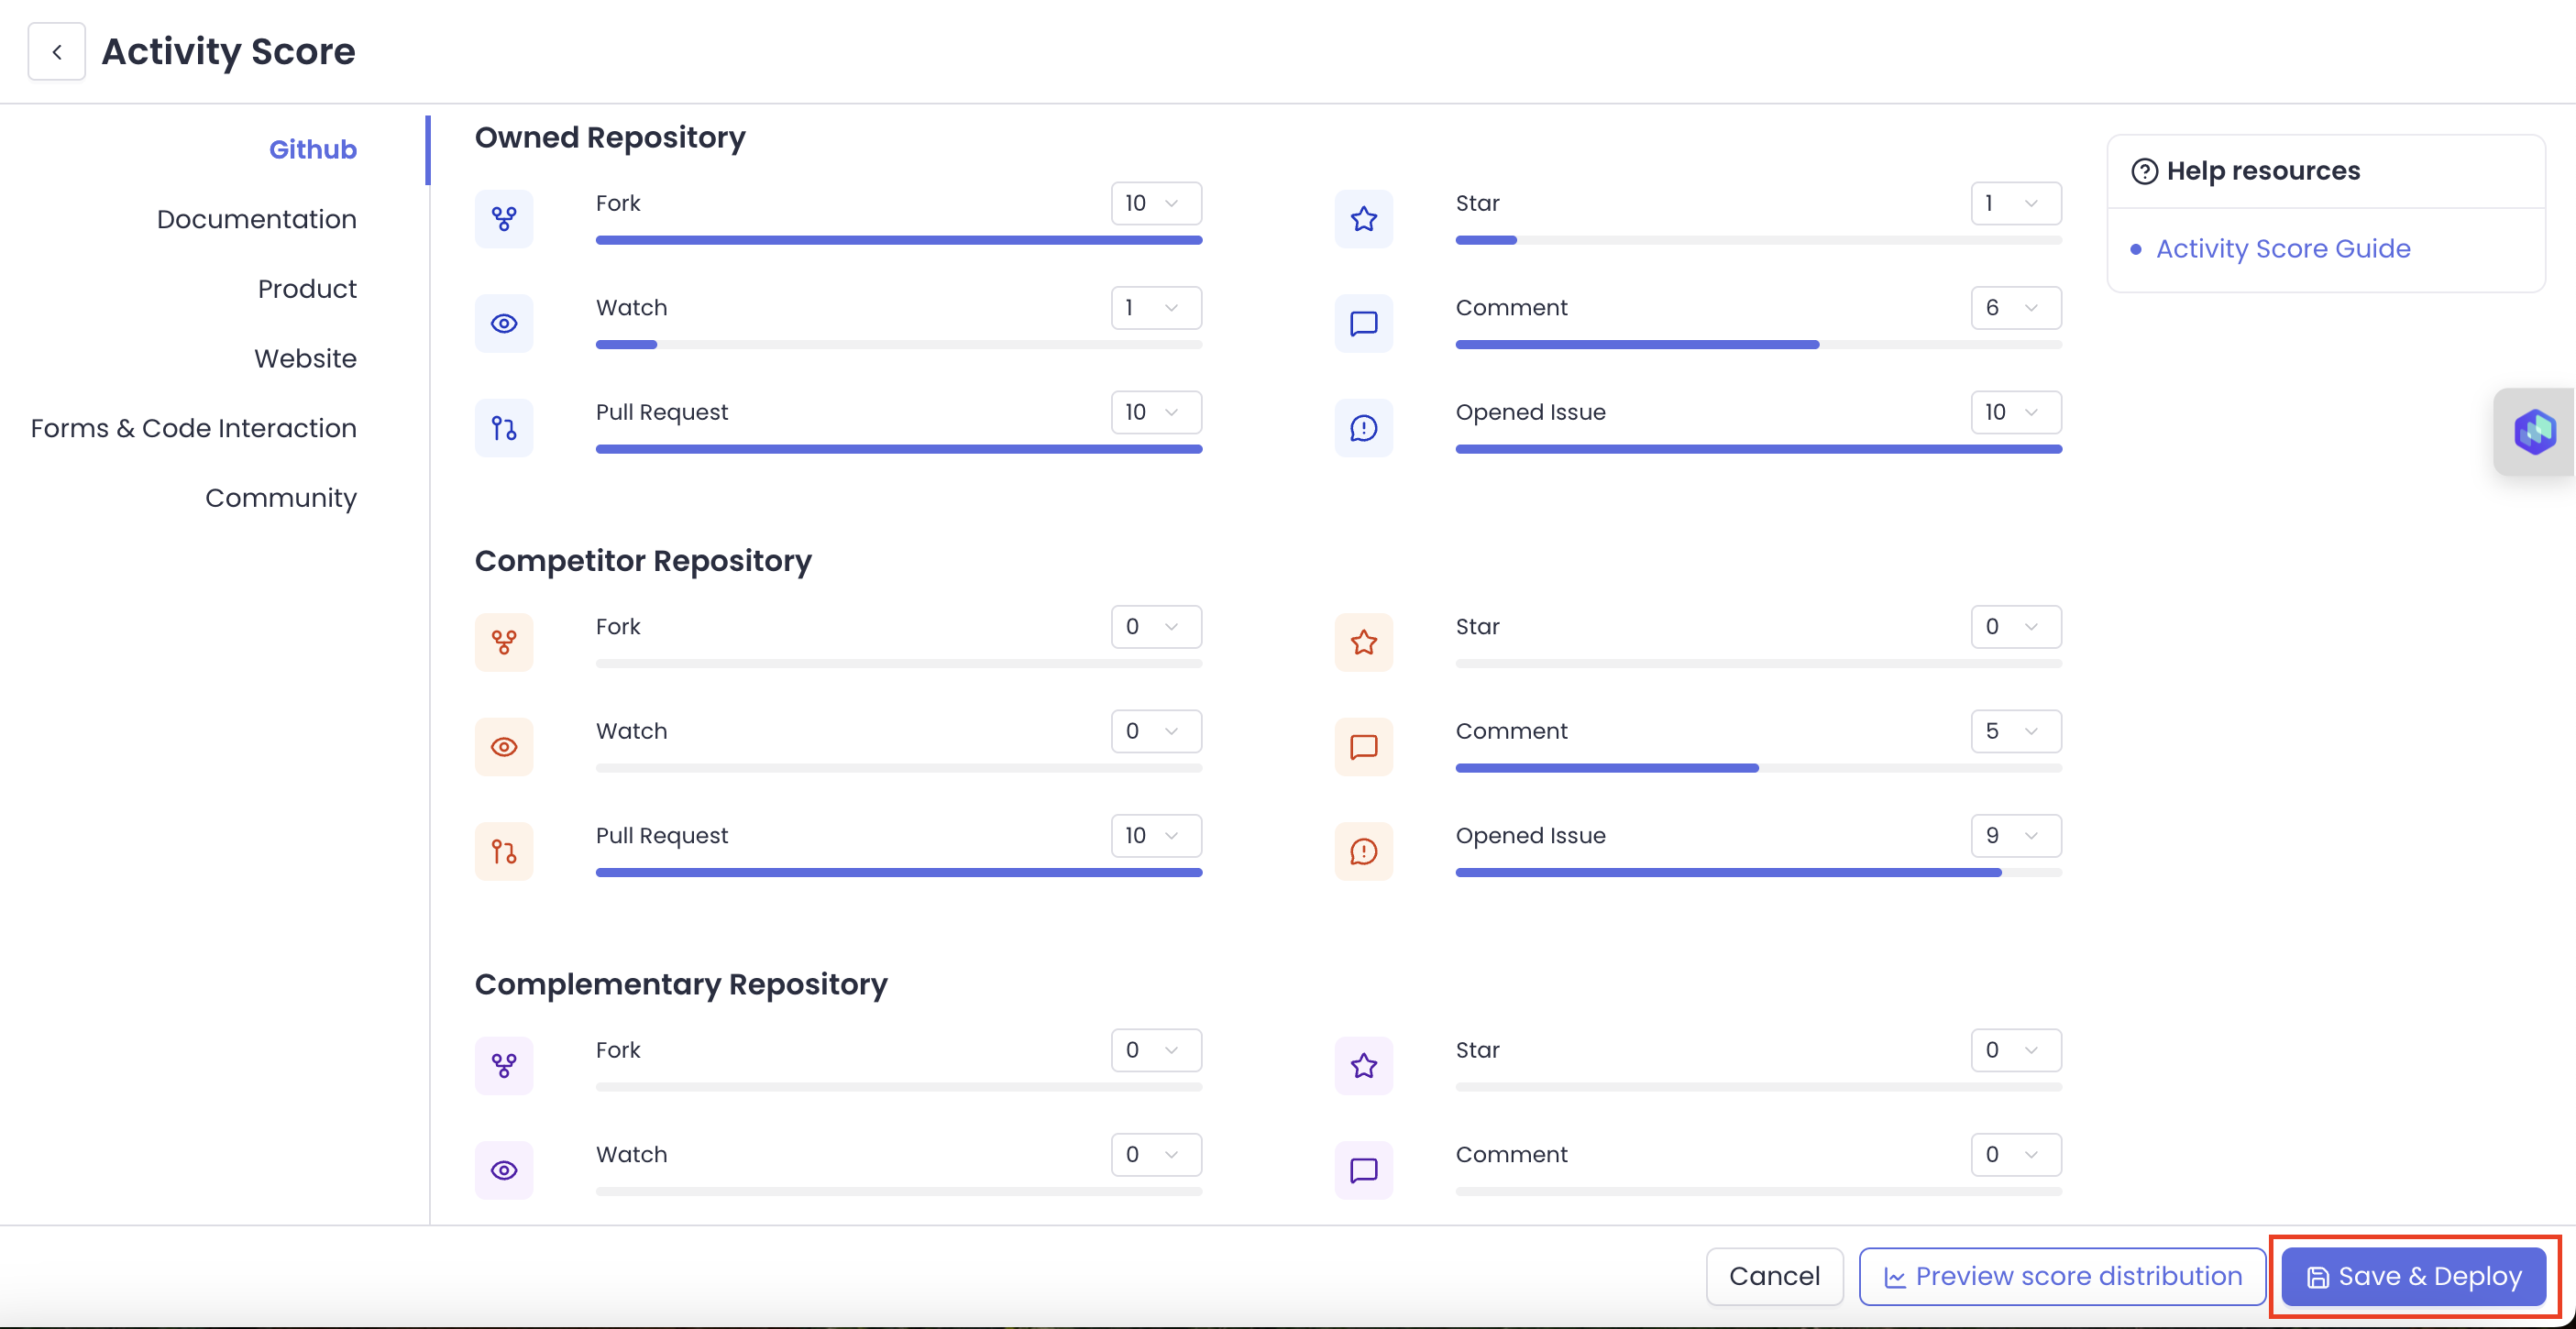Click the Owned Repository Opened Issue icon
This screenshot has height=1329, width=2576.
click(1363, 428)
